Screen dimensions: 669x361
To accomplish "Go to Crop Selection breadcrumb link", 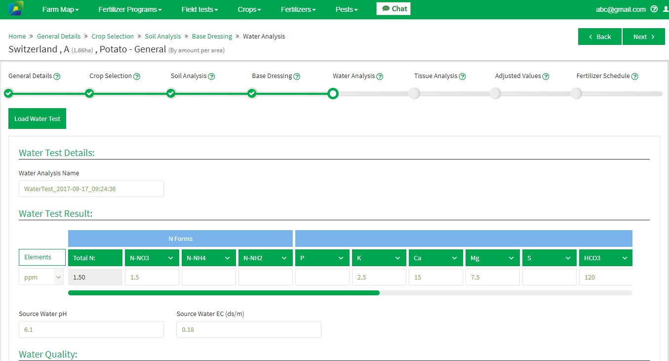I will tap(113, 36).
